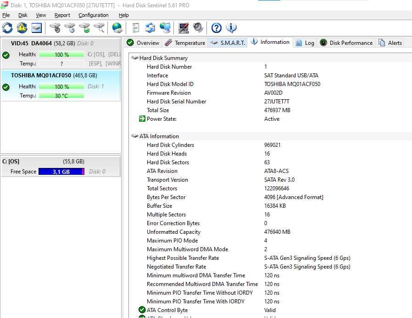Click the Buffer Size value 16384 KB
Viewport: 412px width, 318px height.
tap(275, 205)
